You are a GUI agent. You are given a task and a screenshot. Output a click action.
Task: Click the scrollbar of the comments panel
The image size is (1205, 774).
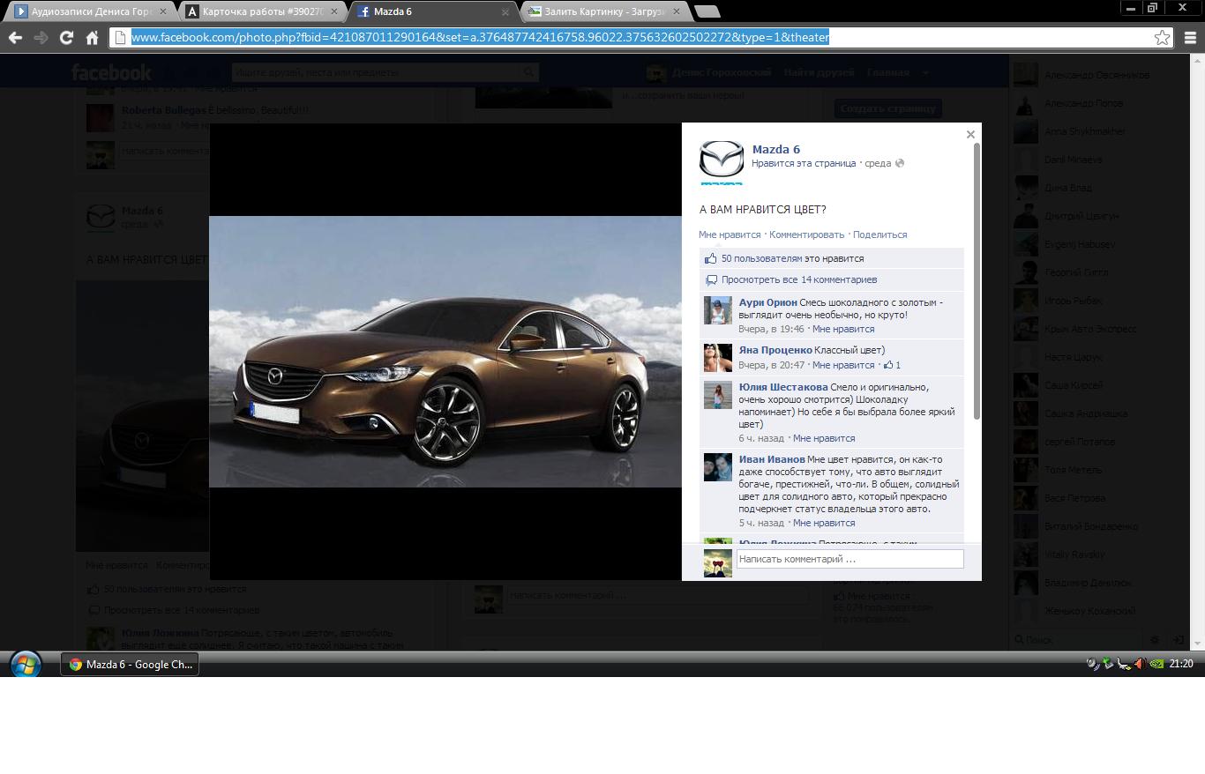[x=977, y=280]
